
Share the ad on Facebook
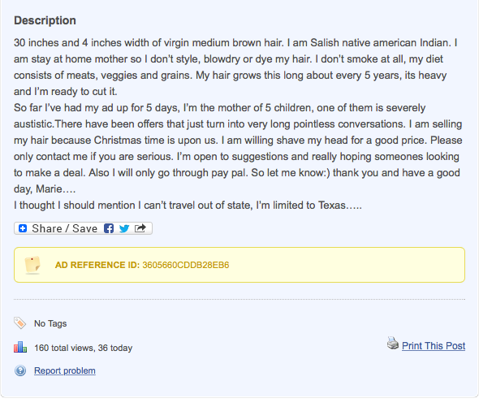tap(109, 228)
